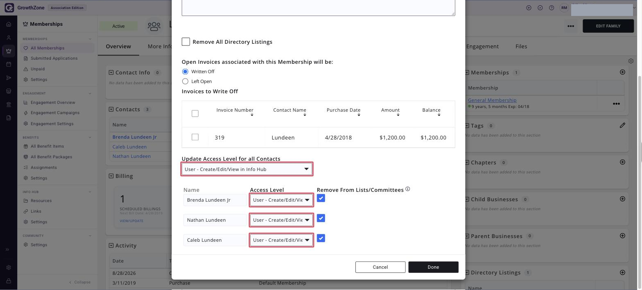Open the three-dot menu beside Edit Family

[x=570, y=26]
